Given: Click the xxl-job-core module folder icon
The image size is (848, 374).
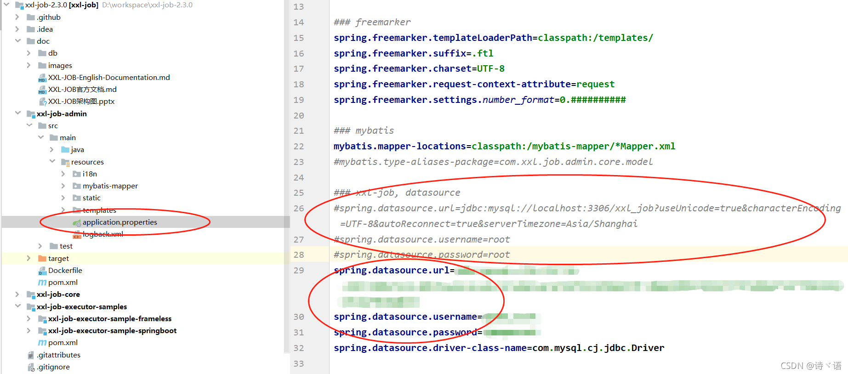Looking at the screenshot, I should tap(31, 295).
